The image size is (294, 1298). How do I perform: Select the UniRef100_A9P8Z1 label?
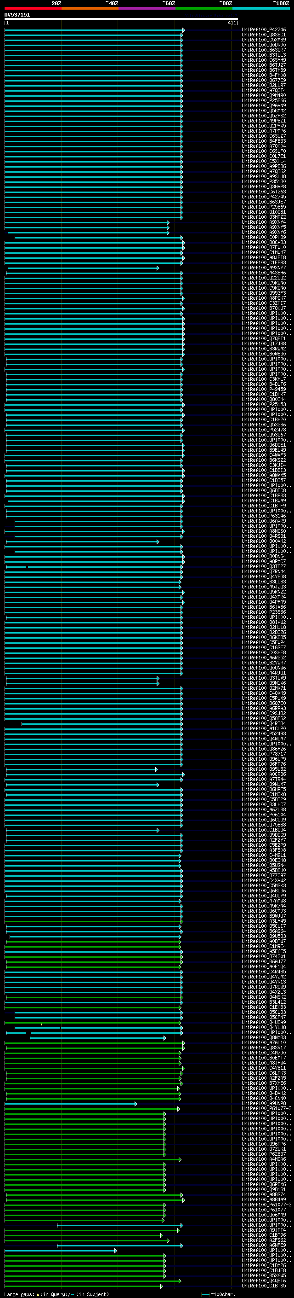(x=264, y=121)
